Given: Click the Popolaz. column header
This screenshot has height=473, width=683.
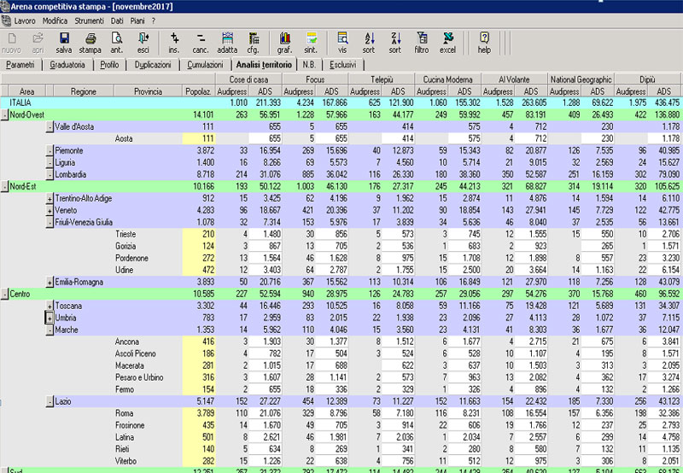Looking at the screenshot, I should (198, 91).
